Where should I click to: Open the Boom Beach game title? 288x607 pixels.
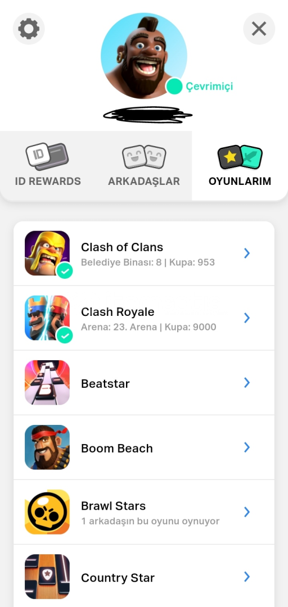pos(116,449)
